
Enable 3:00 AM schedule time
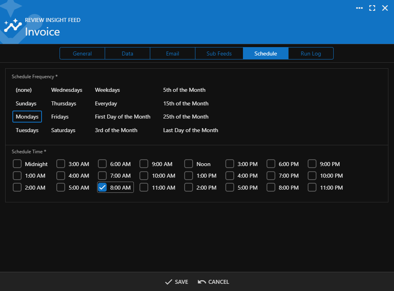click(x=61, y=164)
